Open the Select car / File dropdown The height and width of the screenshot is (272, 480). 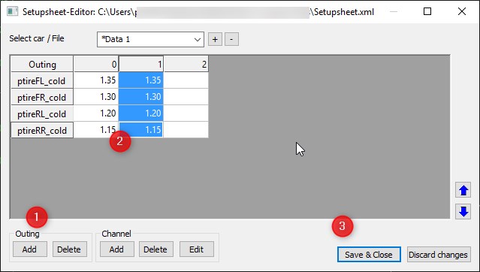point(150,39)
